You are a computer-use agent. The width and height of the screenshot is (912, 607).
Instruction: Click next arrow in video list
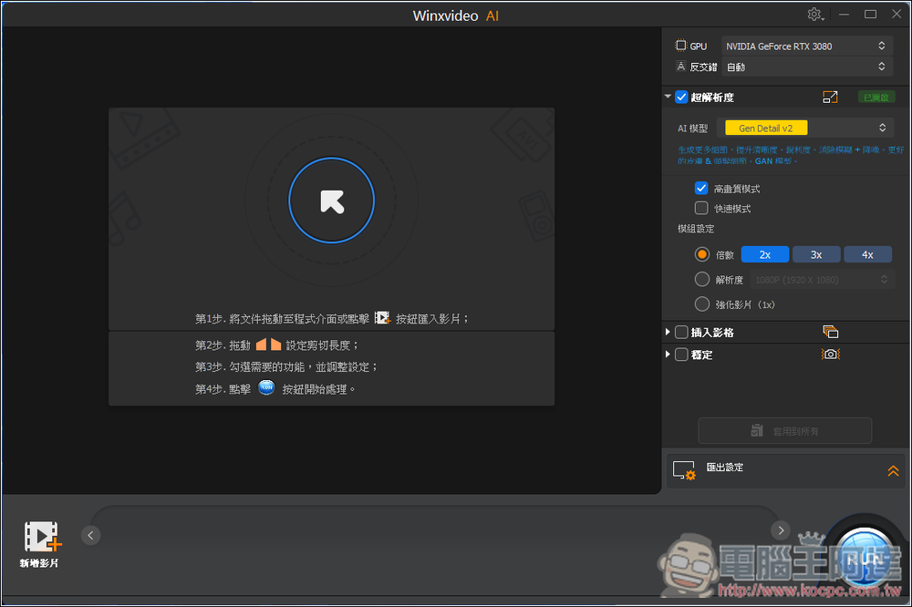[x=781, y=530]
